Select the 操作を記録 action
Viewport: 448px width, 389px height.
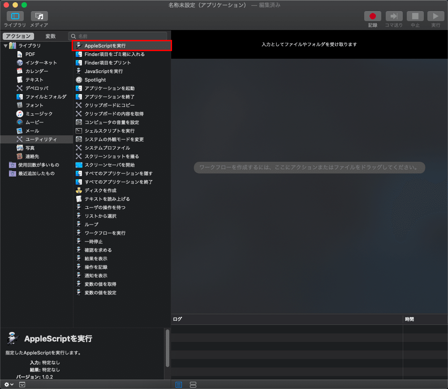click(x=122, y=267)
